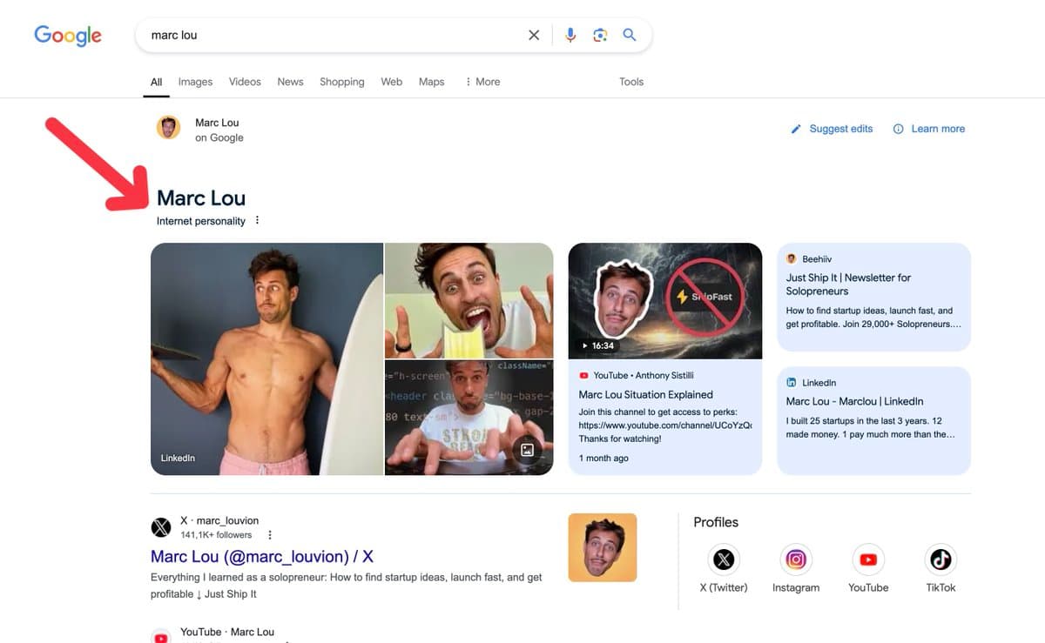The height and width of the screenshot is (643, 1045).
Task: Click the '1 month ago' text on the video card
Action: pyautogui.click(x=603, y=458)
